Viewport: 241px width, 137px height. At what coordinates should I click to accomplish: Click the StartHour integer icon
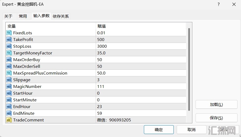9,93
